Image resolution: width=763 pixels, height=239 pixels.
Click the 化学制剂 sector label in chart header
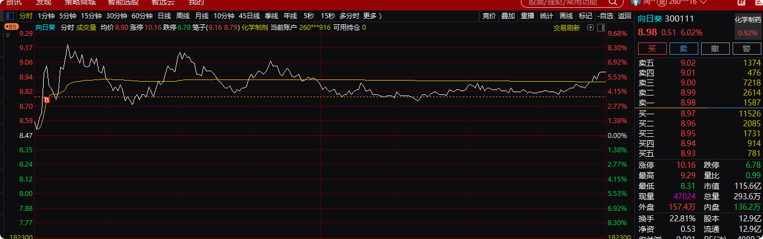(x=255, y=27)
